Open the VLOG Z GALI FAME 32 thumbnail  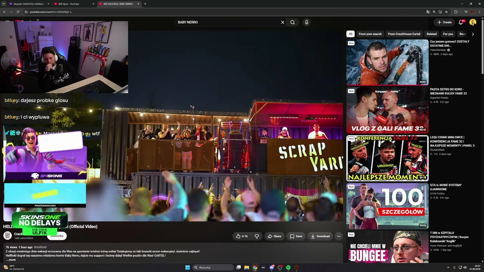click(x=387, y=110)
